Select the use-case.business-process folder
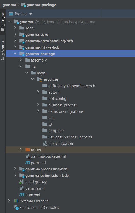The image size is (135, 213). click(x=70, y=137)
